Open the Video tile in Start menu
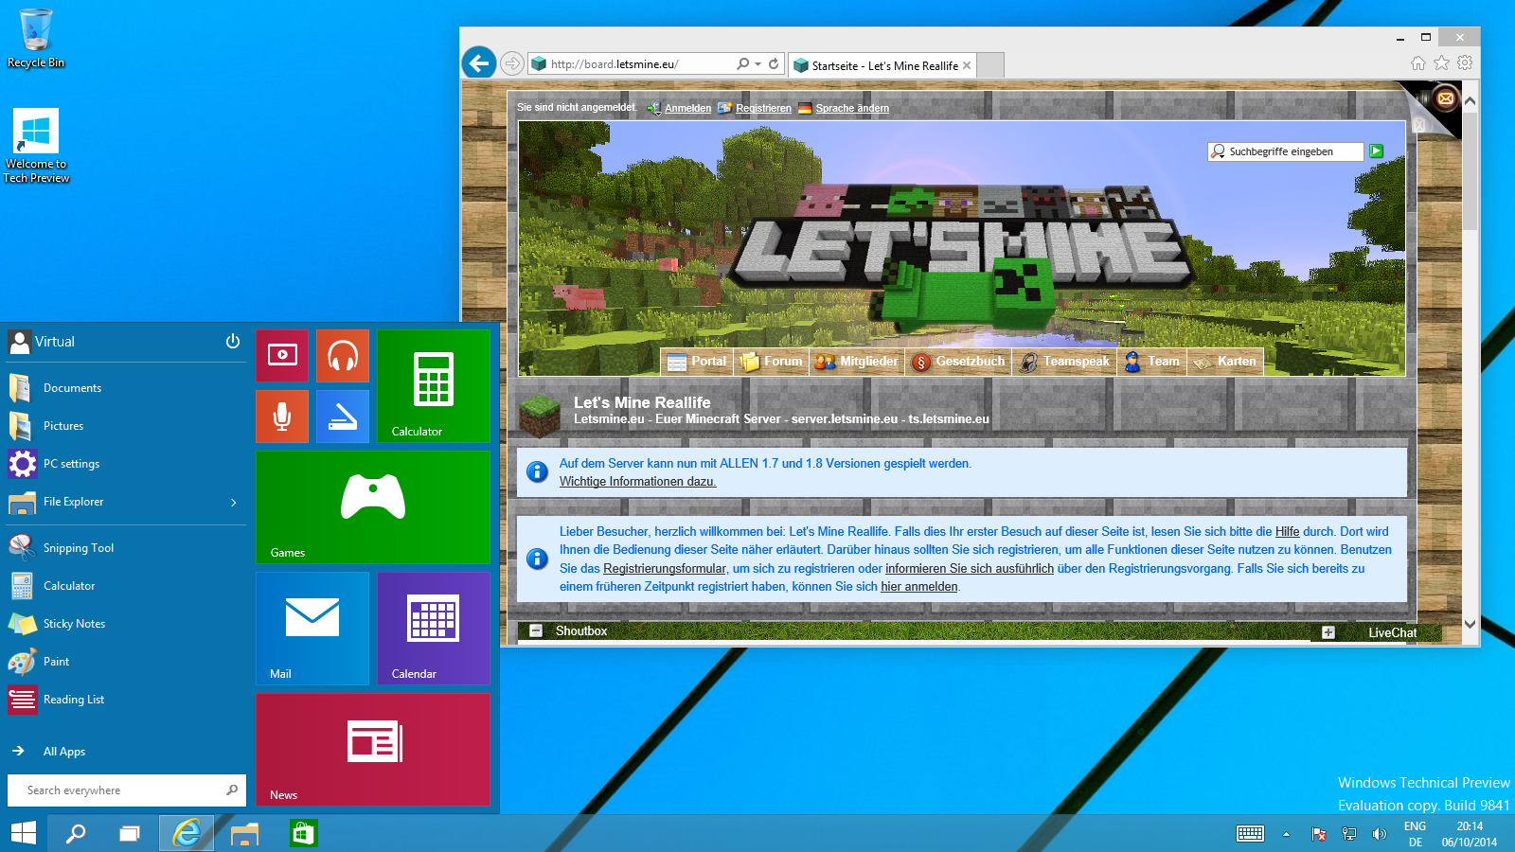The width and height of the screenshot is (1515, 852). tap(282, 355)
